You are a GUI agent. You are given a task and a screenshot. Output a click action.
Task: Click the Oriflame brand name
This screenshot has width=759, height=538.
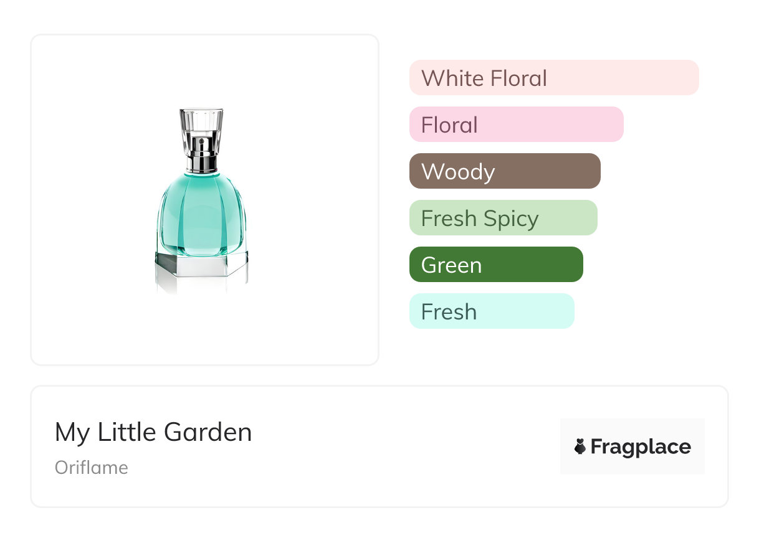coord(92,468)
